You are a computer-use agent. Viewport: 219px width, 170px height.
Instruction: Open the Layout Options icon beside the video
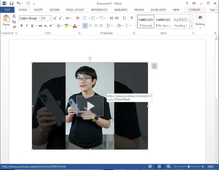click(x=154, y=66)
